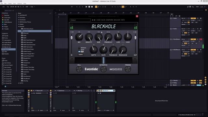Click the arrangement Record button
The image size is (208, 117).
coord(92,7)
